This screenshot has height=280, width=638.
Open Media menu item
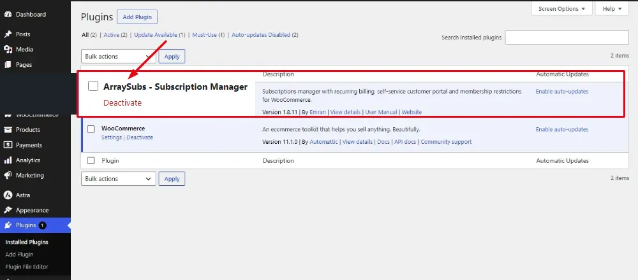[x=24, y=49]
